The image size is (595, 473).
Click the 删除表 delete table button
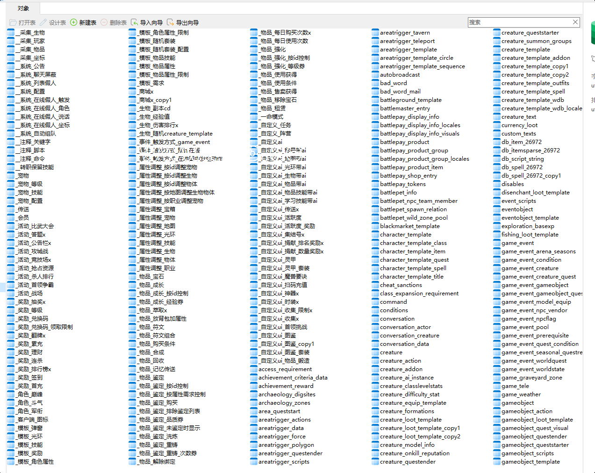[114, 22]
